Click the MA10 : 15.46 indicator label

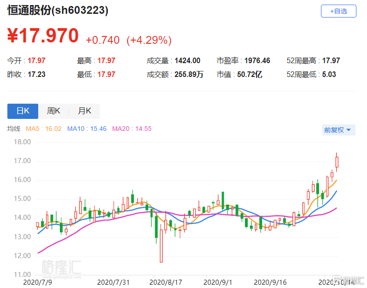[87, 129]
